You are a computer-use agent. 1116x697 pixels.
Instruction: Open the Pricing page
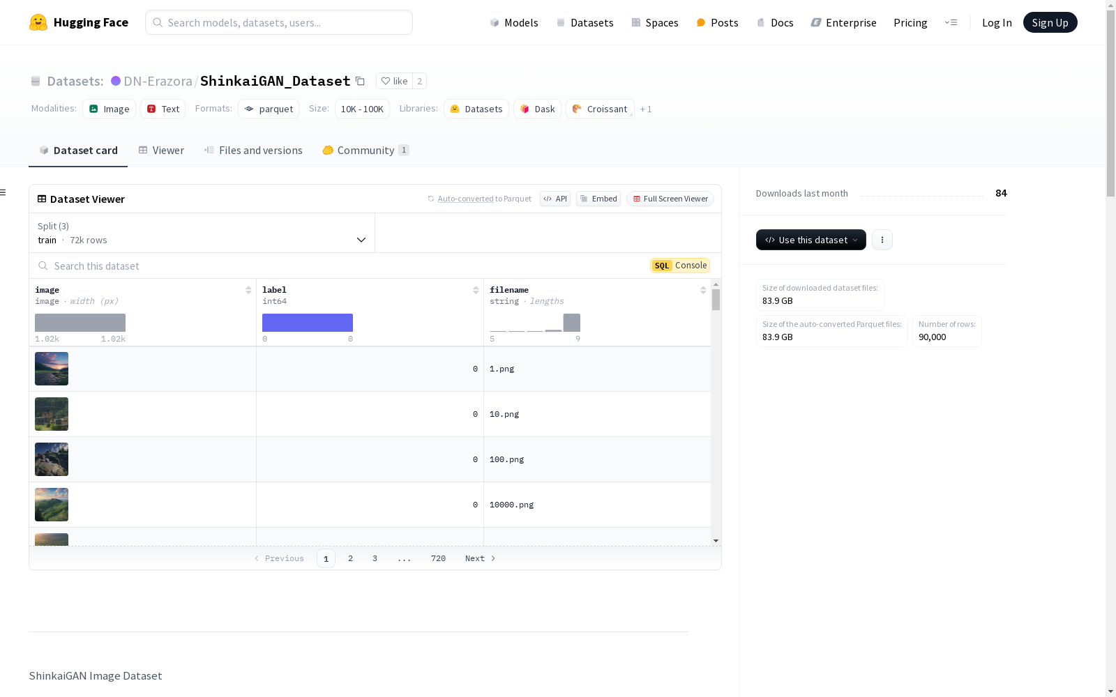point(910,22)
